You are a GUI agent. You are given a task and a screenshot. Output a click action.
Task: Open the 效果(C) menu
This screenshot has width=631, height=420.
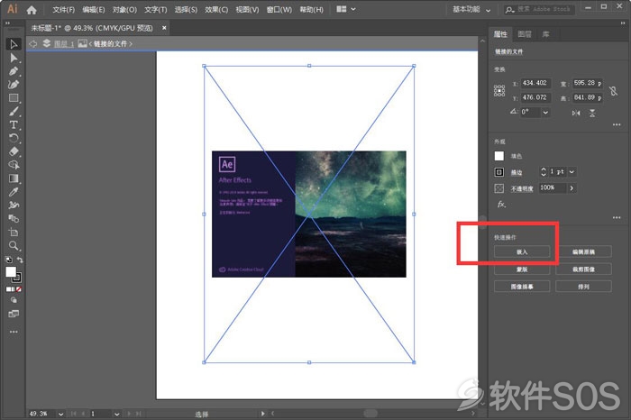(x=216, y=10)
